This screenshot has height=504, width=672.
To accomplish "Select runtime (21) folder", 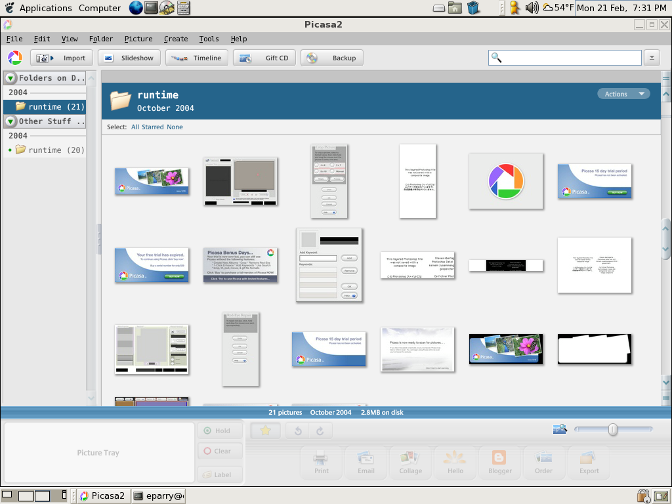I will (x=45, y=107).
